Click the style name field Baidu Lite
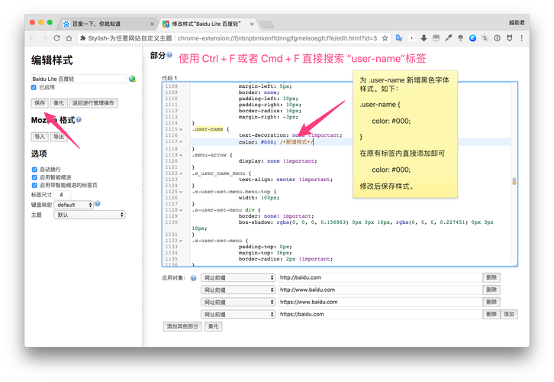The height and width of the screenshot is (382, 554). coord(78,79)
